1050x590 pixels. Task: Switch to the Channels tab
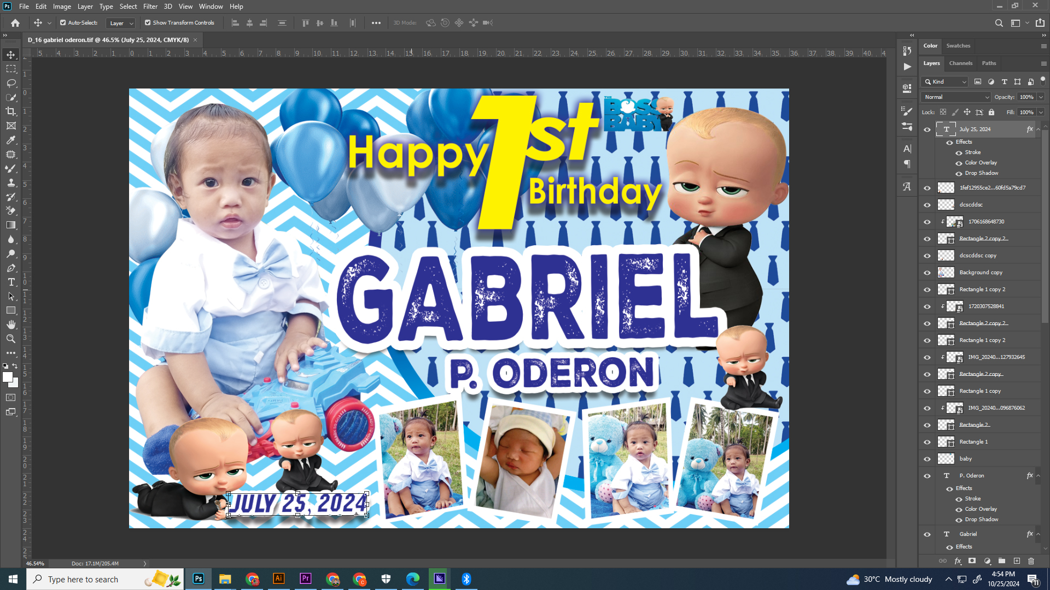tap(960, 63)
